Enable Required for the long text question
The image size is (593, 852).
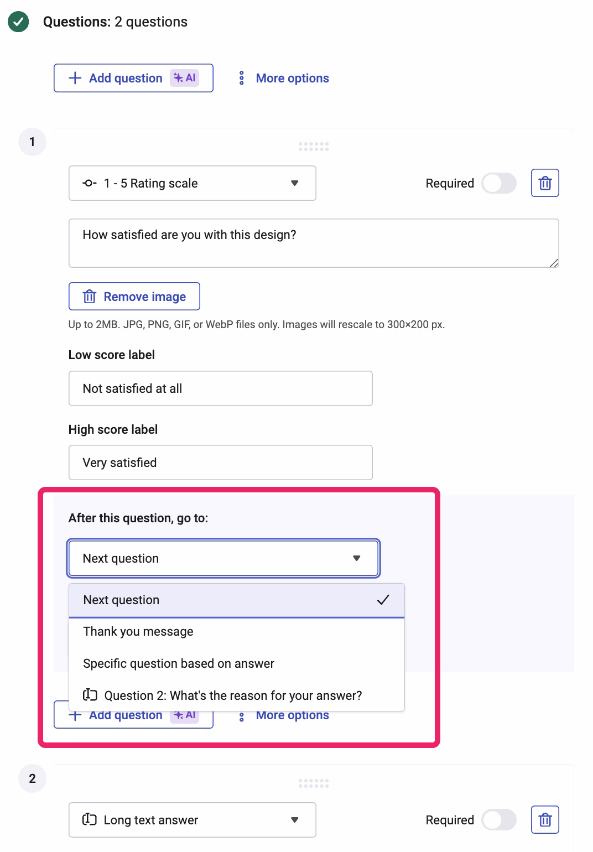click(498, 819)
